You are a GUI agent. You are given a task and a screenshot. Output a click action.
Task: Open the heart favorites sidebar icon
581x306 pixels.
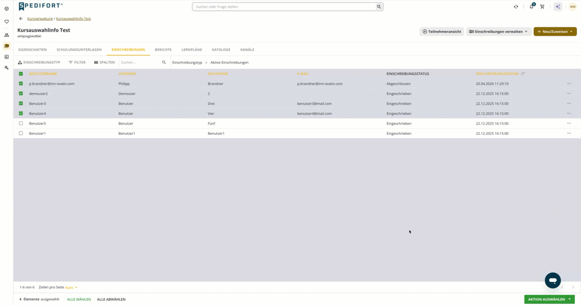click(x=6, y=22)
